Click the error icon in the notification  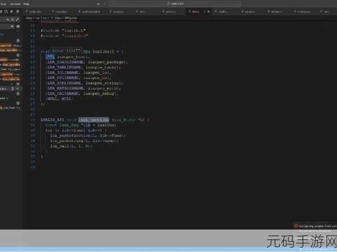tap(296, 226)
